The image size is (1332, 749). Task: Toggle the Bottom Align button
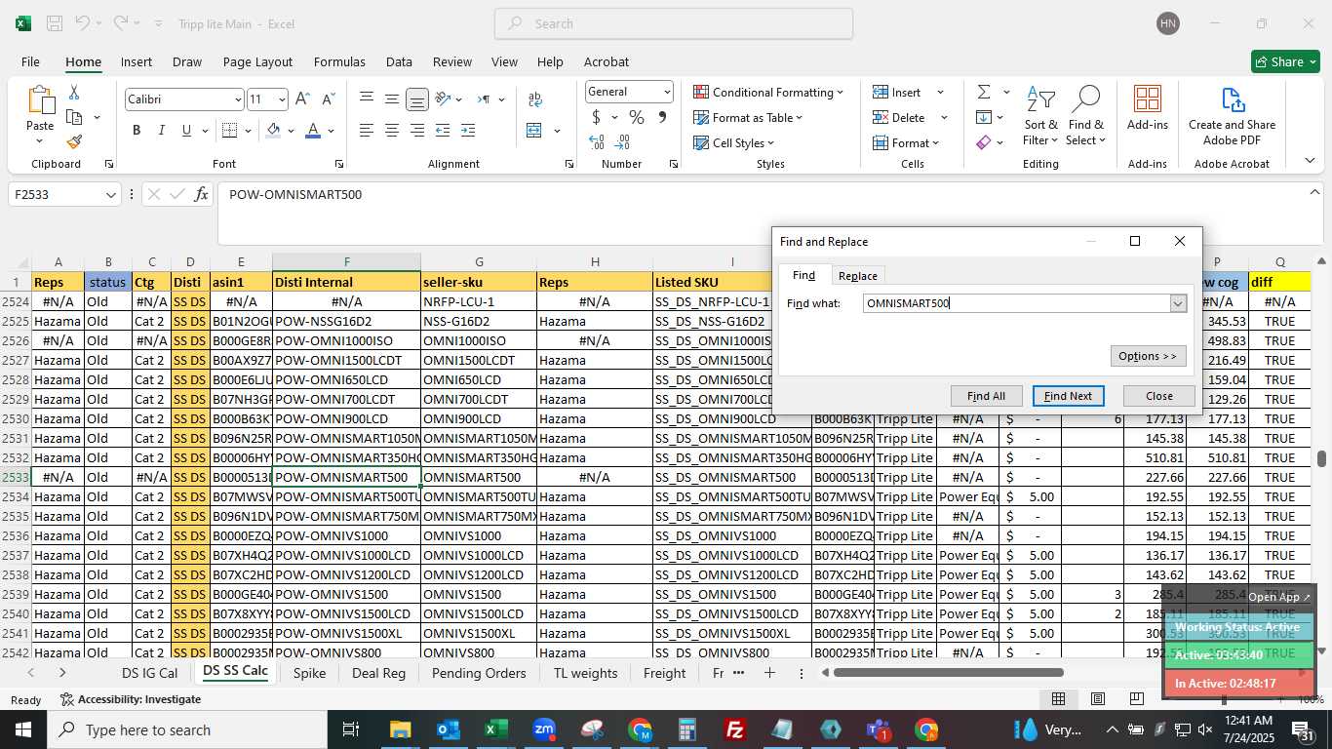[417, 99]
